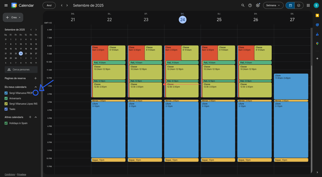Uncheck the Aniversaris calendar

pyautogui.click(x=6, y=98)
